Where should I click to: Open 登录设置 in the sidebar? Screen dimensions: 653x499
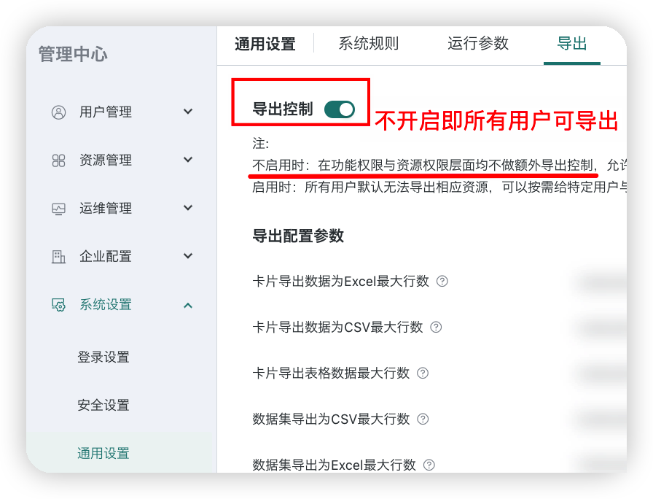(x=103, y=357)
